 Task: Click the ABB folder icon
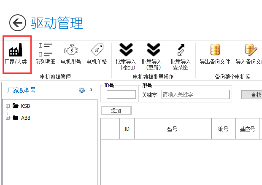coord(16,118)
